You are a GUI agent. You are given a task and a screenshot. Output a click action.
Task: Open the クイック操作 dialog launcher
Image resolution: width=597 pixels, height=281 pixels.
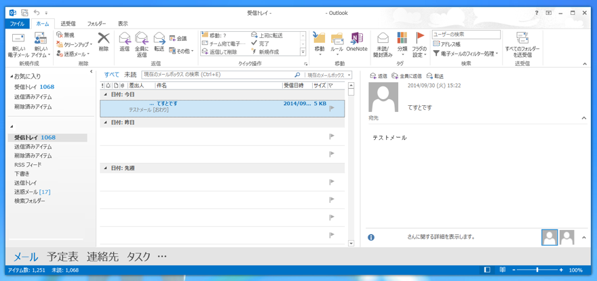click(x=305, y=64)
